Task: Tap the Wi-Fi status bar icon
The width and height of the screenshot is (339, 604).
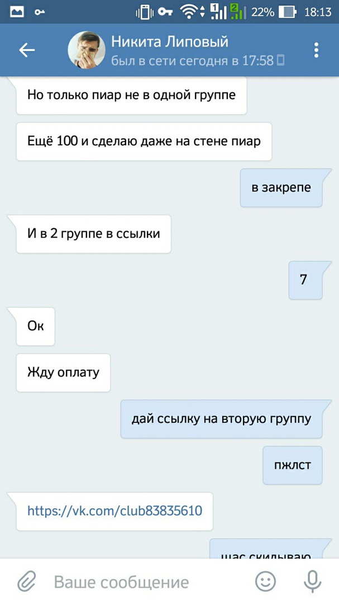Action: pyautogui.click(x=189, y=12)
